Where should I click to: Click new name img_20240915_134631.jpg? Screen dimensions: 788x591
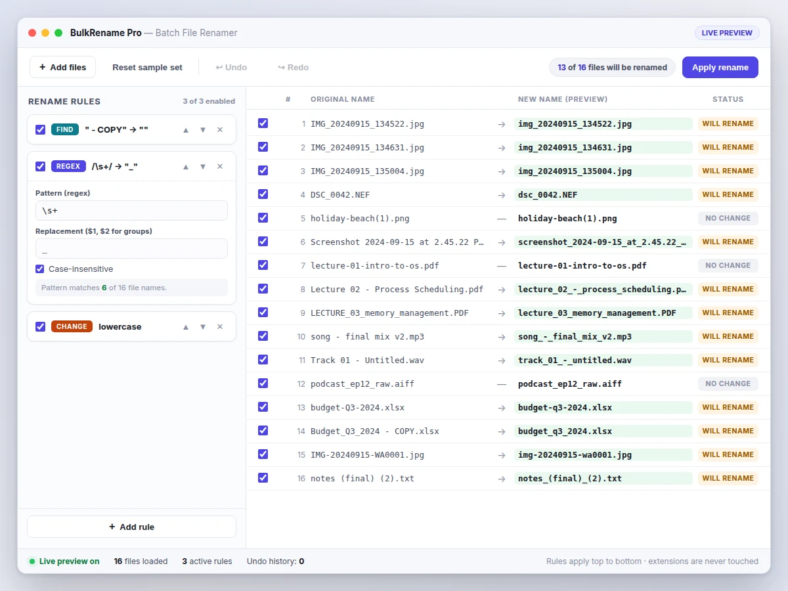point(603,147)
